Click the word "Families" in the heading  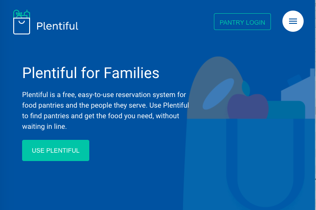tap(131, 72)
